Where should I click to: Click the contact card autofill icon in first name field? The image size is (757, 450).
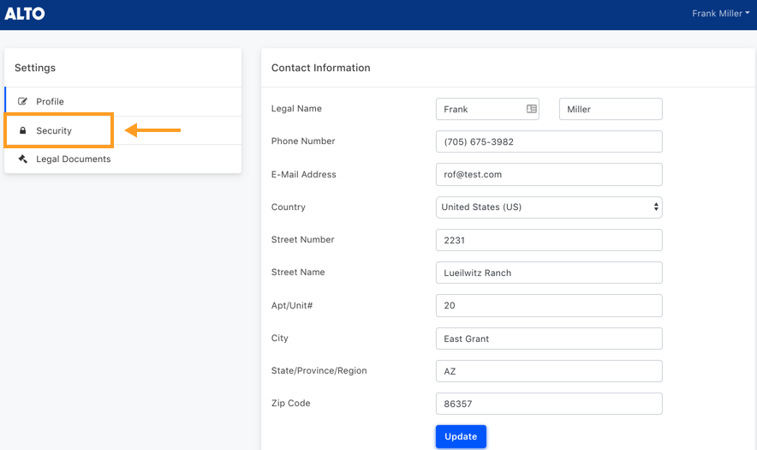coord(532,109)
